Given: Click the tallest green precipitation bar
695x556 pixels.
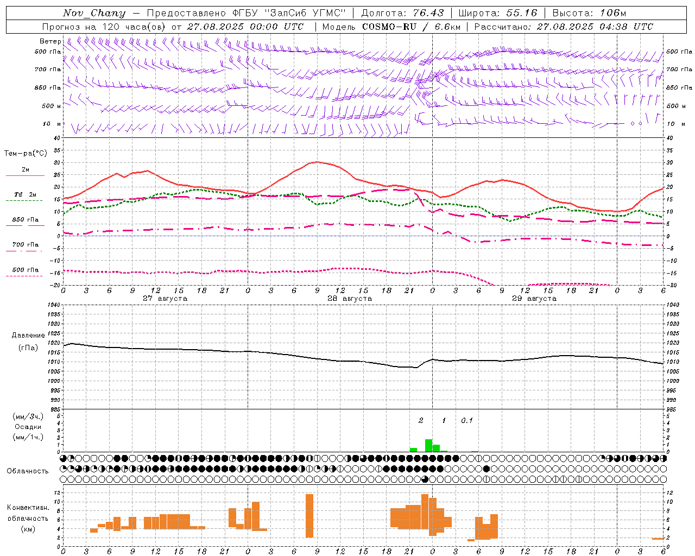Looking at the screenshot, I should pyautogui.click(x=428, y=445).
